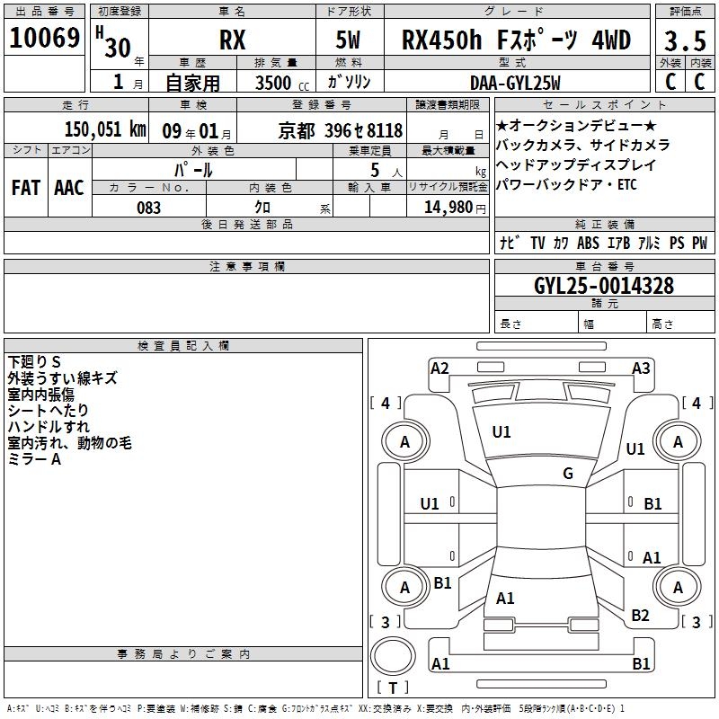The width and height of the screenshot is (719, 719).
Task: Click the B2 damage mark on diagram
Action: 640,616
